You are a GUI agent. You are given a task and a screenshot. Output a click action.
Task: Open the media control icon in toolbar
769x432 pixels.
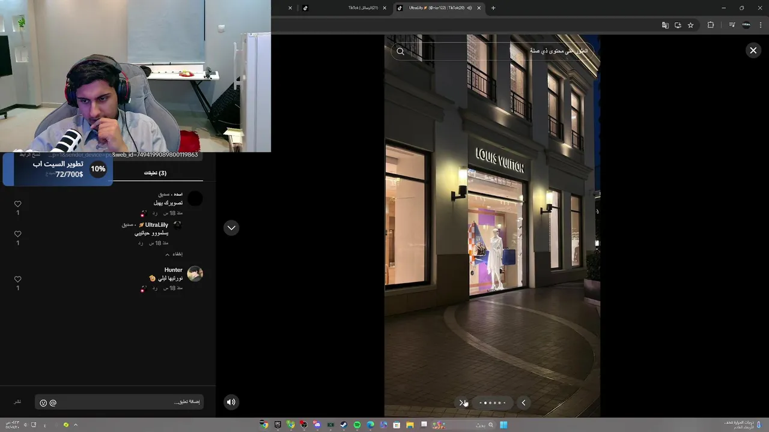(732, 25)
